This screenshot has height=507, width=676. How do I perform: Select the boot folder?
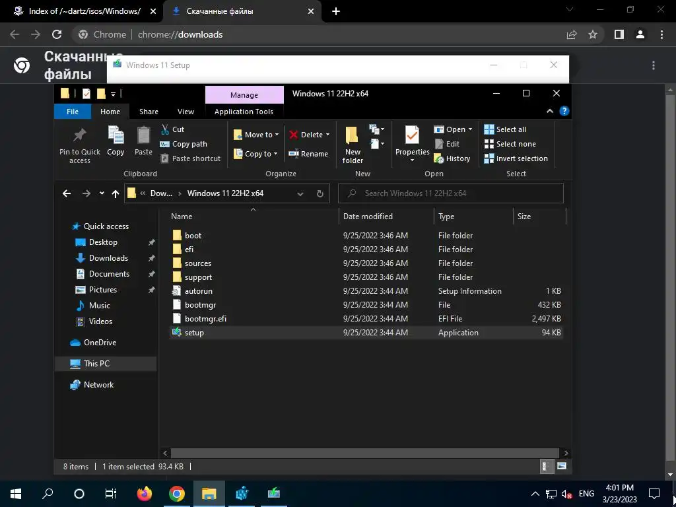coord(193,236)
